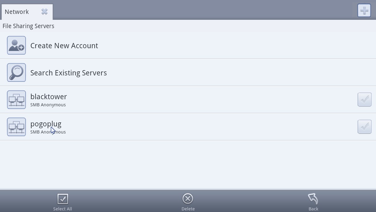Open the blacktower server name
This screenshot has height=212, width=376.
click(49, 96)
